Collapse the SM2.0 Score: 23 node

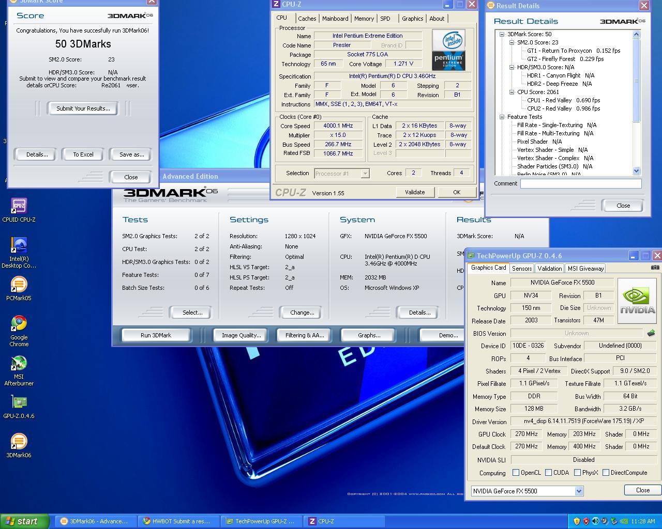point(511,42)
